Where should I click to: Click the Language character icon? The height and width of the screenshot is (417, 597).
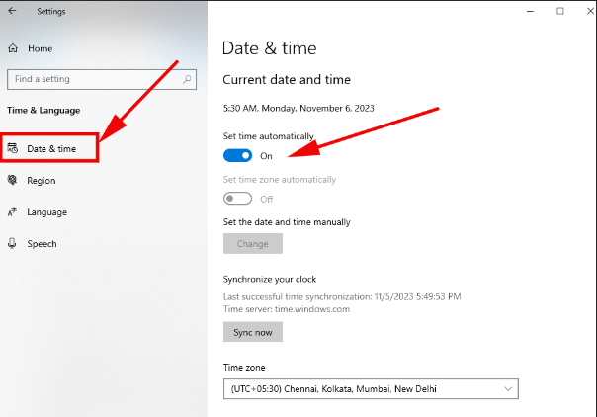pyautogui.click(x=12, y=211)
